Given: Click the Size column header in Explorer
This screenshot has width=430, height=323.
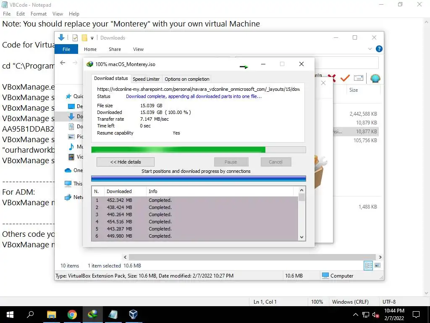Looking at the screenshot, I should 354,90.
